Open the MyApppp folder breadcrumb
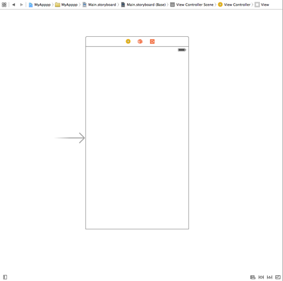The width and height of the screenshot is (283, 281). coord(66,5)
